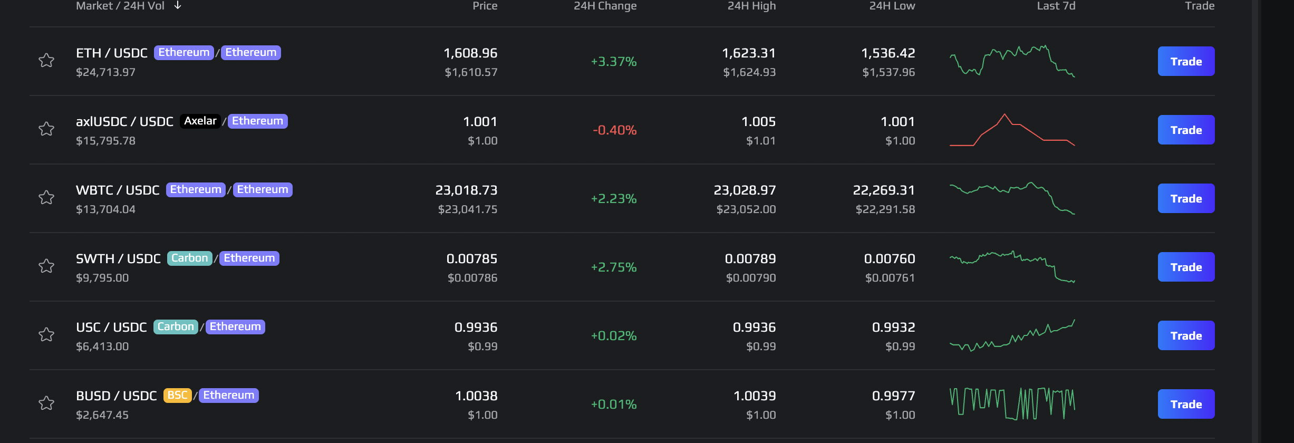
Task: View ETH / USDC 7-day sparkline chart
Action: coord(1012,61)
